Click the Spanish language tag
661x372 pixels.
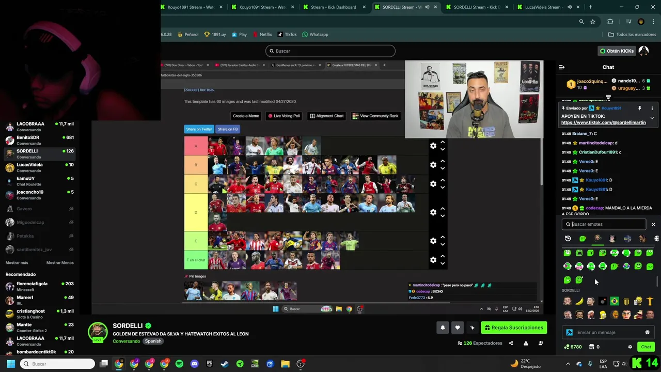[x=153, y=341]
